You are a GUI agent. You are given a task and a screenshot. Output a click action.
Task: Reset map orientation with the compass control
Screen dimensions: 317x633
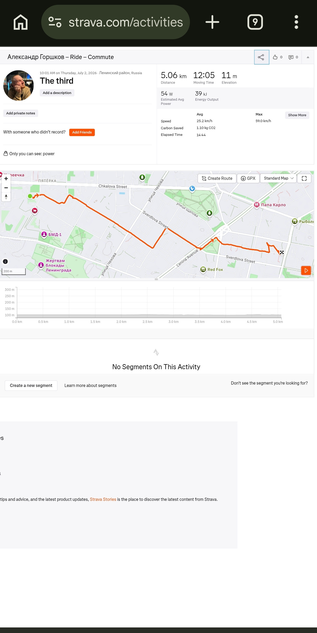pyautogui.click(x=6, y=197)
